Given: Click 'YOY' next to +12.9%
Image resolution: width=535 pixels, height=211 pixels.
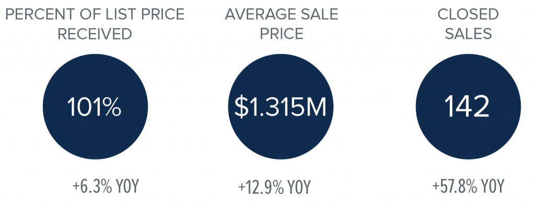Looking at the screenshot, I should click(299, 187).
